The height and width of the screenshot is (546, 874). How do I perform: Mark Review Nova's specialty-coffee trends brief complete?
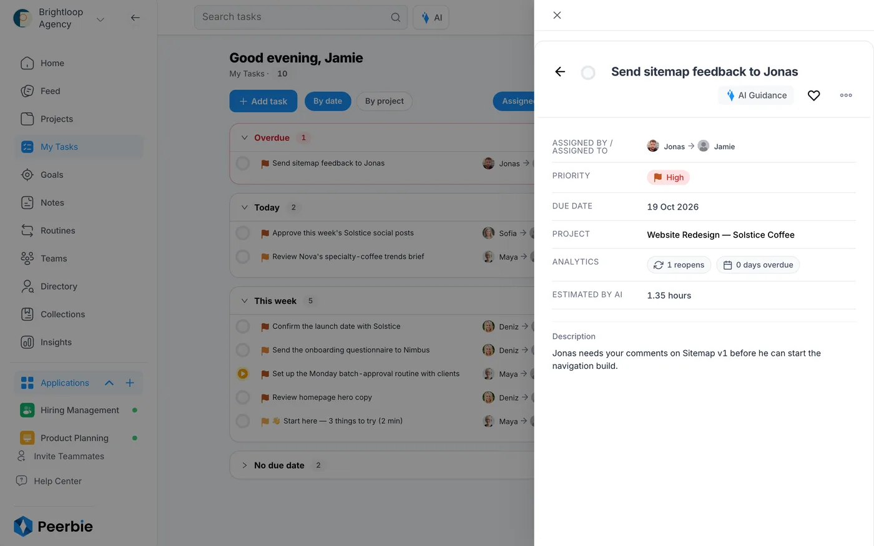[x=243, y=256]
